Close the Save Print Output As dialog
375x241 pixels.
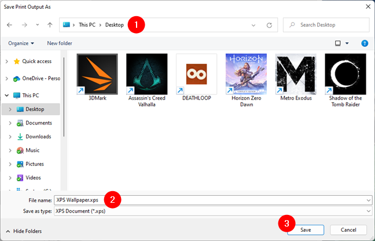point(368,6)
